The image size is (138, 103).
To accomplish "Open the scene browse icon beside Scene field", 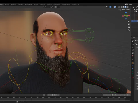I will (126, 4).
